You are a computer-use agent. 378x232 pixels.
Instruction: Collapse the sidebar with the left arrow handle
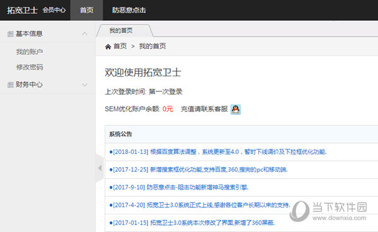click(100, 168)
